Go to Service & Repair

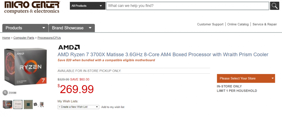tap(265, 24)
